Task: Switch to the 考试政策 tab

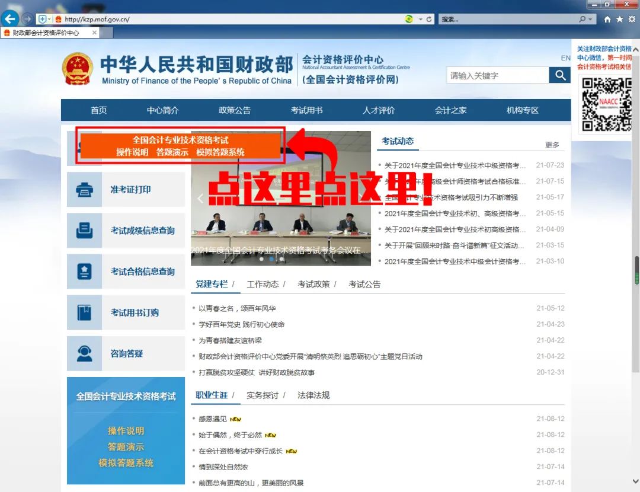Action: [313, 284]
